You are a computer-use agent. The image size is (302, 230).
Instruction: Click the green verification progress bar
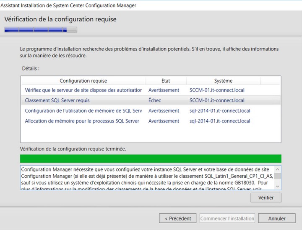tap(151, 158)
